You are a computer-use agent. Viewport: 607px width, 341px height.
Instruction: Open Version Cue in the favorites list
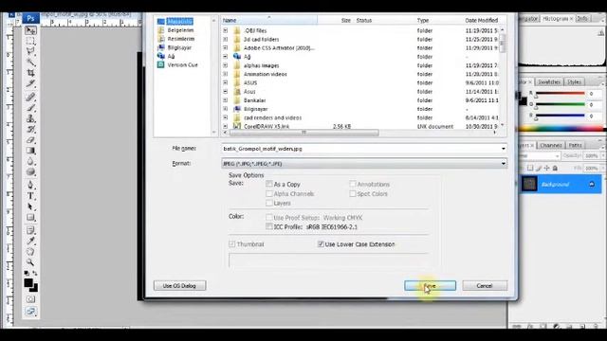click(x=182, y=65)
